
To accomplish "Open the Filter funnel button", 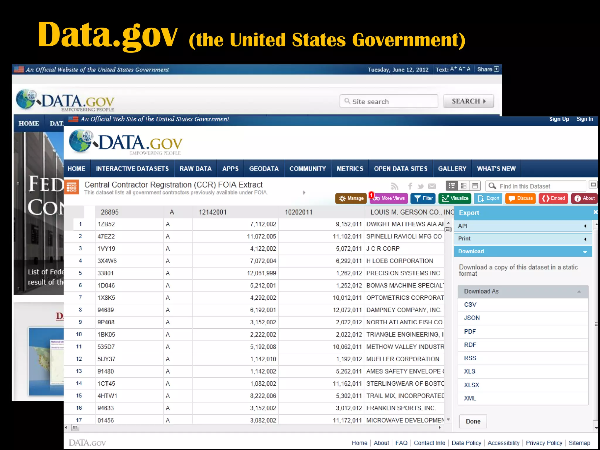I will 423,198.
